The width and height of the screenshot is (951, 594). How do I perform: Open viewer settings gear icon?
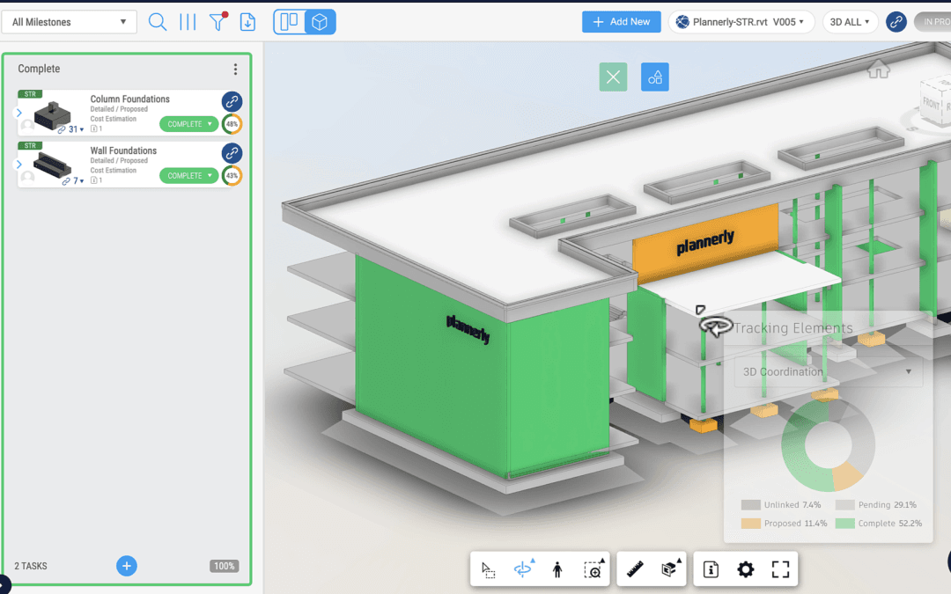click(x=746, y=569)
